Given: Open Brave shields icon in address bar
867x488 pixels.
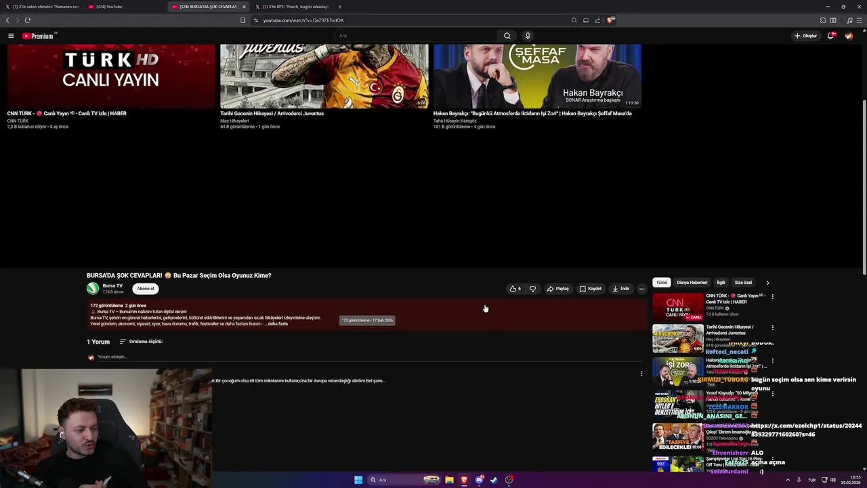Looking at the screenshot, I should click(x=610, y=20).
